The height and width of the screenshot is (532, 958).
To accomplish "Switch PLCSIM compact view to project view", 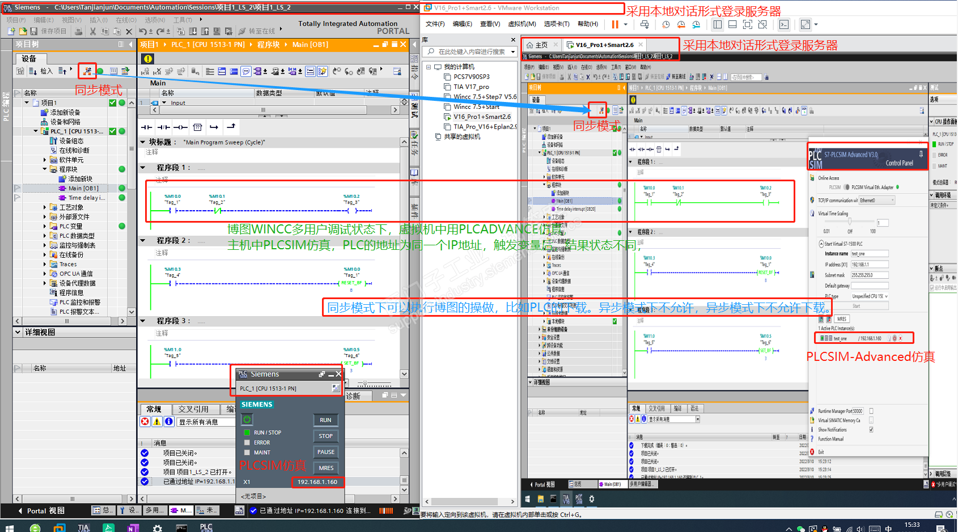I will [x=336, y=388].
